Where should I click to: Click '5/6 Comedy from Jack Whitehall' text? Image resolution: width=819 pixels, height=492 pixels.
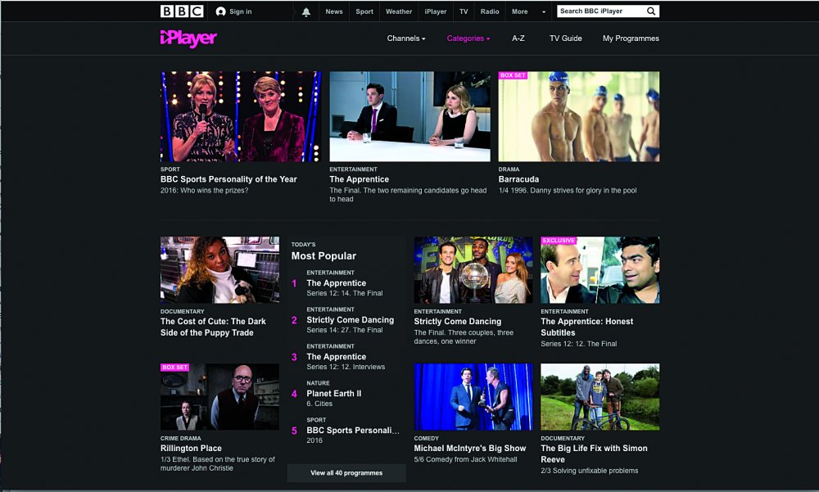pos(465,459)
